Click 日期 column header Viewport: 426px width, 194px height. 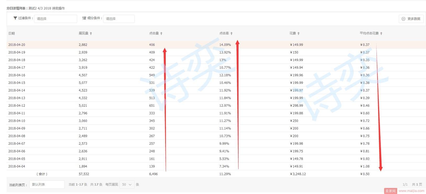[x=12, y=34]
